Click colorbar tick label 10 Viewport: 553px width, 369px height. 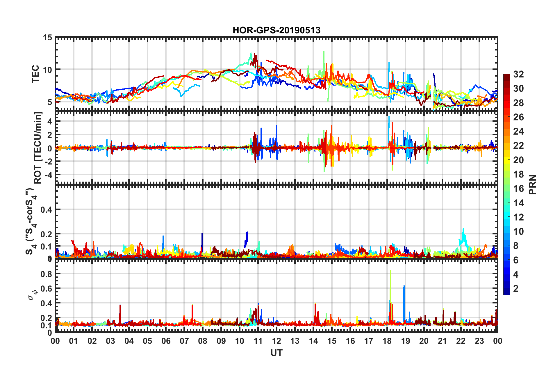pyautogui.click(x=518, y=231)
